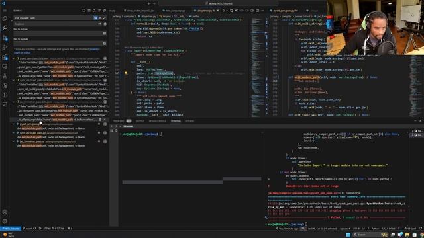The width and height of the screenshot is (424, 238).
Task: Go forward using the title bar arrow
Action: click(x=154, y=3)
